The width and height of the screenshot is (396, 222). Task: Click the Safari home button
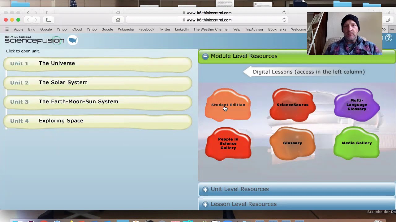118,20
